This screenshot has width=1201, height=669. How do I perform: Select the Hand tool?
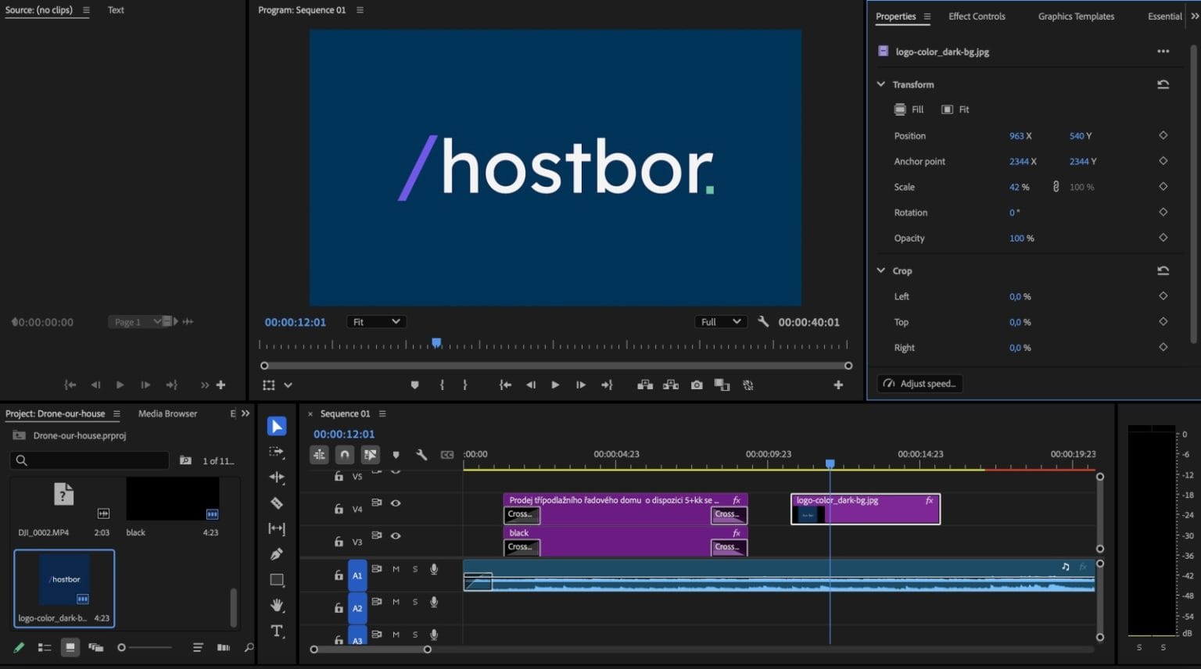tap(277, 605)
